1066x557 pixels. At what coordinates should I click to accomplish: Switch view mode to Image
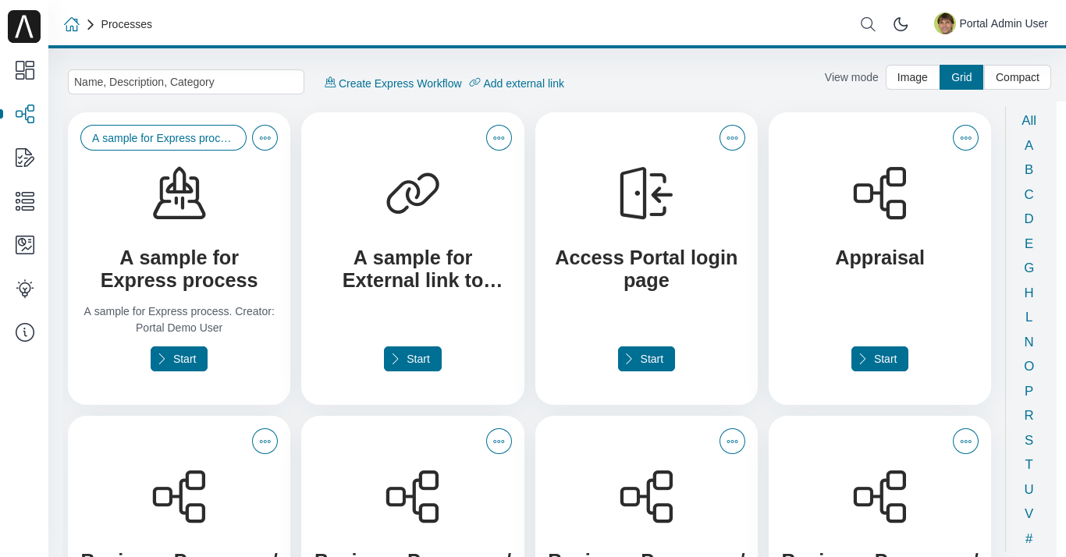[x=912, y=77]
